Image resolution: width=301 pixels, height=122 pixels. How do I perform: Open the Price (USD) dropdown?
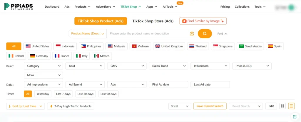coord(252,66)
